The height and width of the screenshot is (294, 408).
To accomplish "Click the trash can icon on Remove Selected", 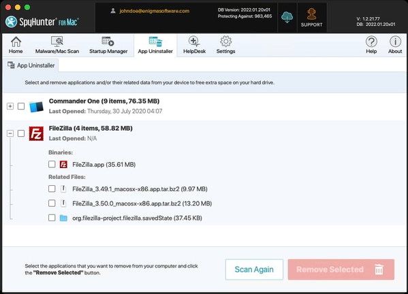I will click(x=379, y=269).
